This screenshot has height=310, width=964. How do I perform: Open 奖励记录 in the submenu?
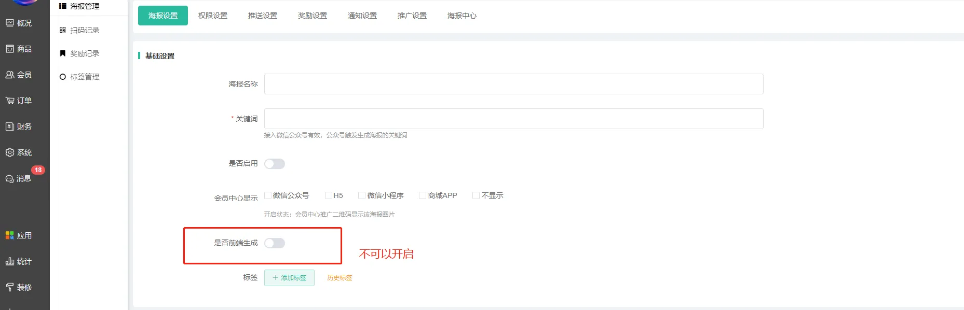pyautogui.click(x=85, y=53)
